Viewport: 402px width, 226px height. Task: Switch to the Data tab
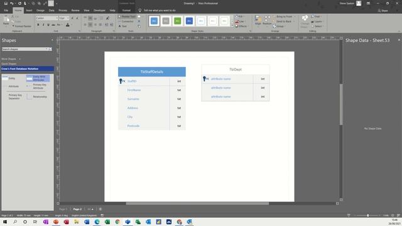[52, 11]
